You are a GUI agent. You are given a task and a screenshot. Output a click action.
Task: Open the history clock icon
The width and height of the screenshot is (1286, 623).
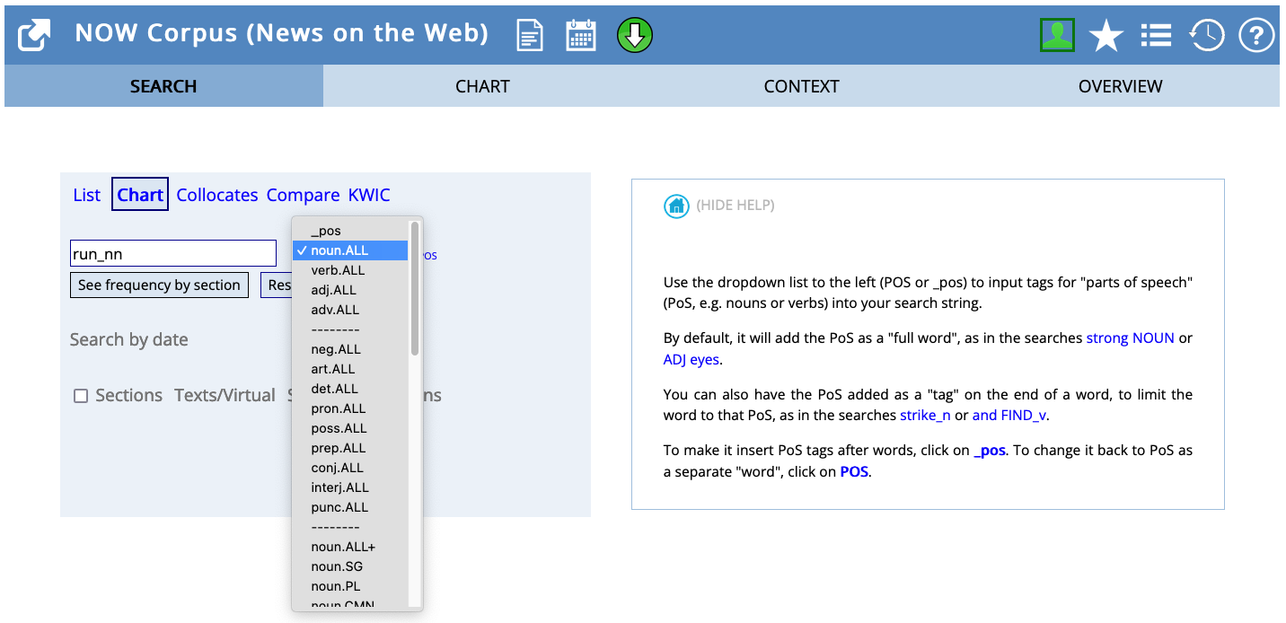pos(1206,36)
